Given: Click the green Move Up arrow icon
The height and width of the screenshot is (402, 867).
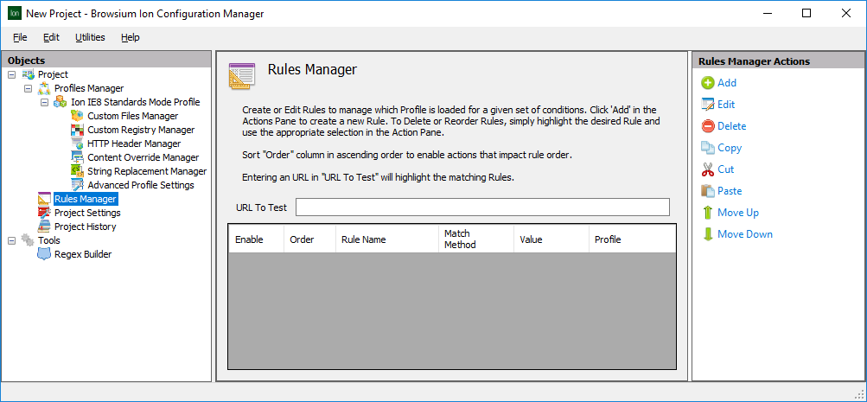Looking at the screenshot, I should click(707, 213).
